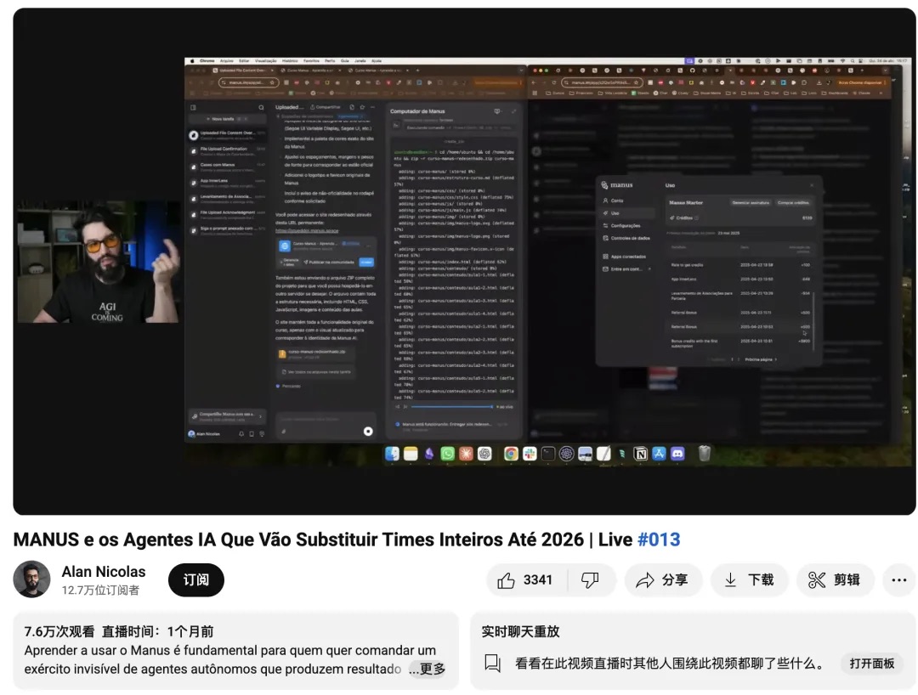The image size is (918, 695).
Task: Click the Notion icon in the recorded dock
Action: [x=641, y=454]
